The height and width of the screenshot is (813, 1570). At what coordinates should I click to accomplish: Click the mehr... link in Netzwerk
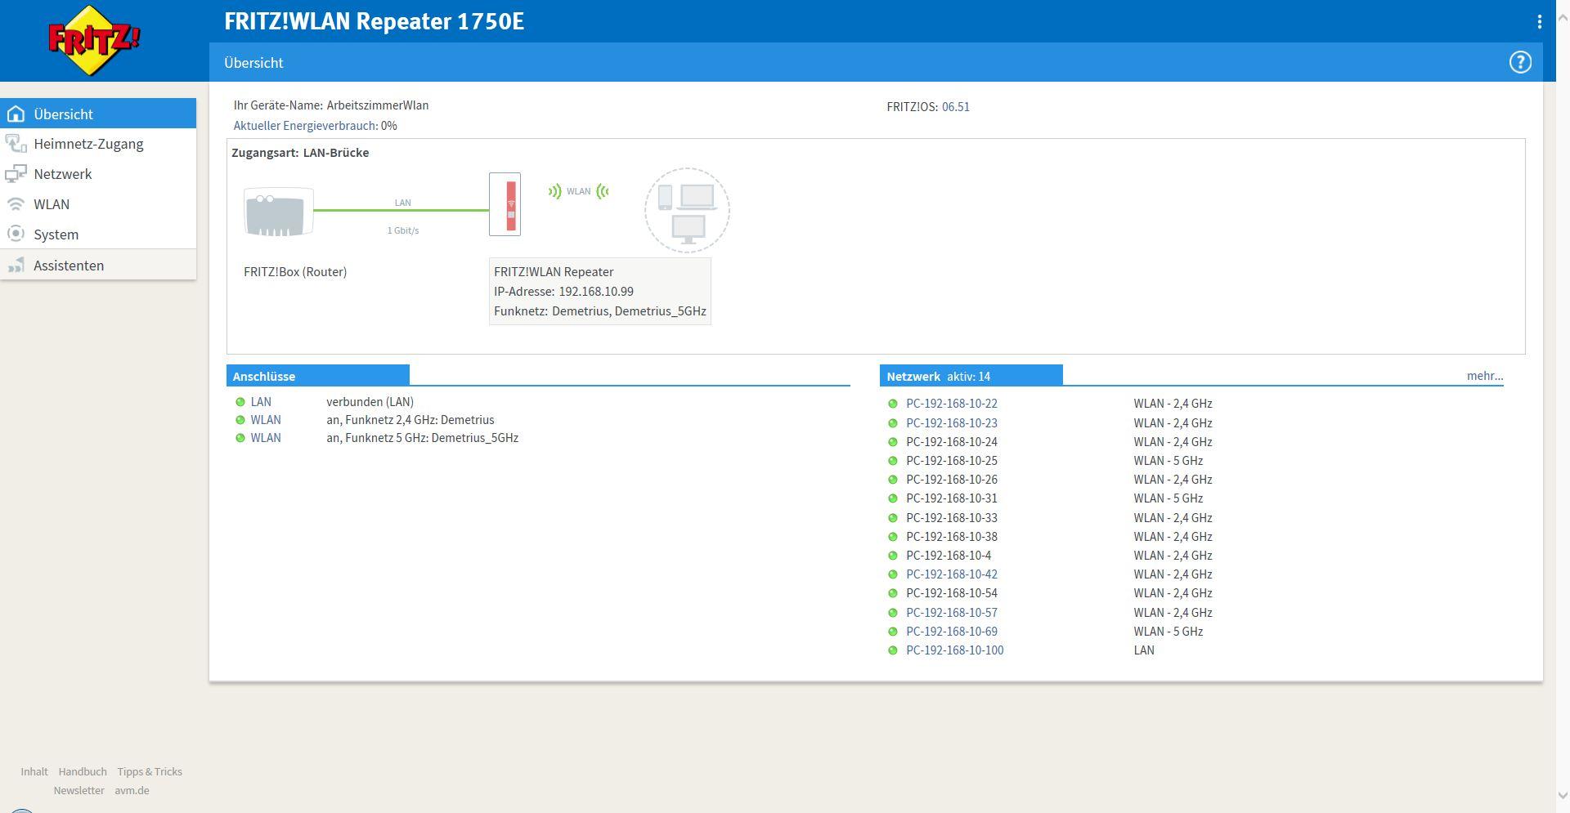1485,376
